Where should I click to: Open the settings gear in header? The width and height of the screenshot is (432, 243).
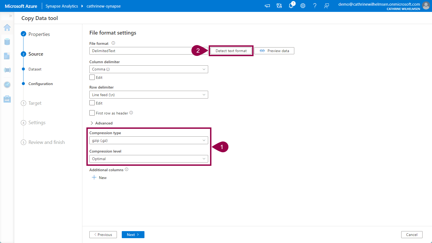coord(303,6)
